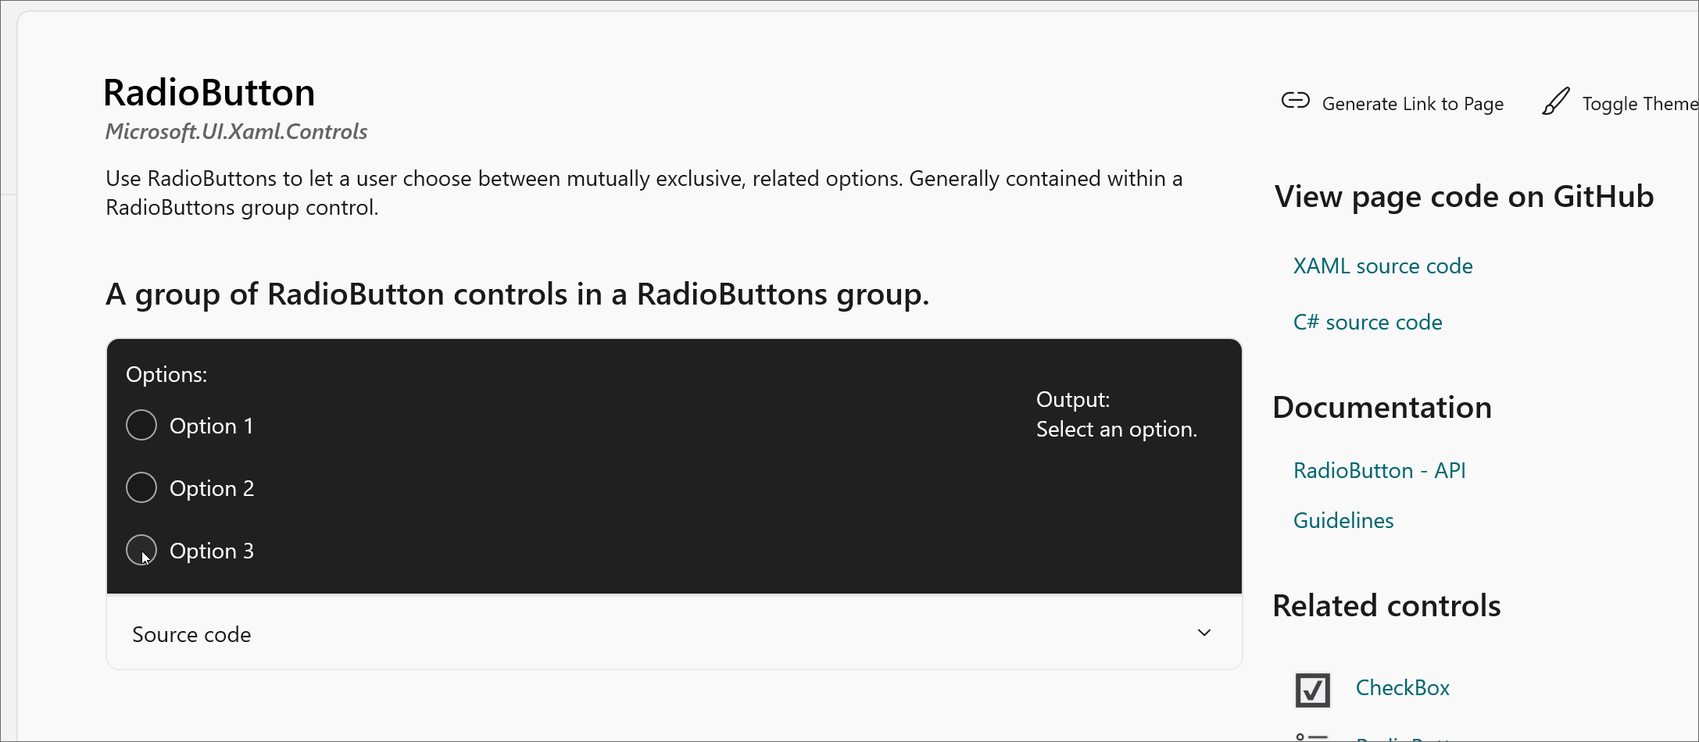Open the RadioButton - API documentation
The height and width of the screenshot is (742, 1699).
[x=1379, y=470]
